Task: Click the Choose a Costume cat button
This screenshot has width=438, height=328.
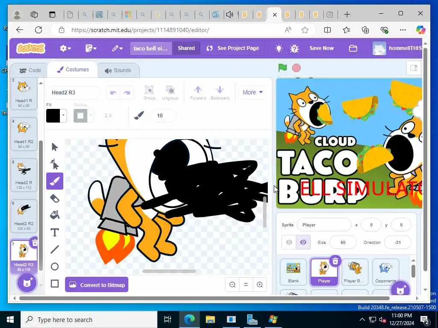Action: click(27, 283)
